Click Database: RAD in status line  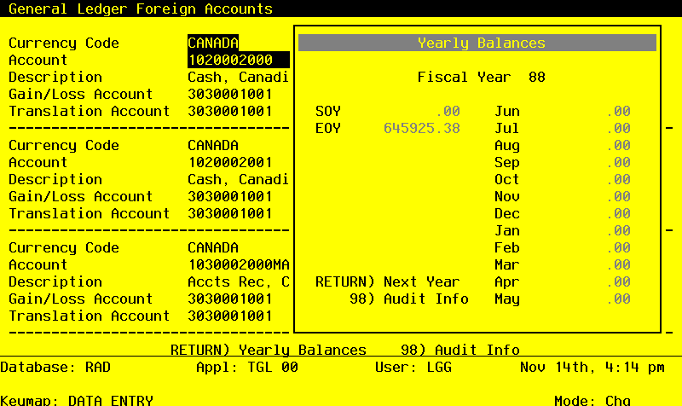click(x=55, y=368)
